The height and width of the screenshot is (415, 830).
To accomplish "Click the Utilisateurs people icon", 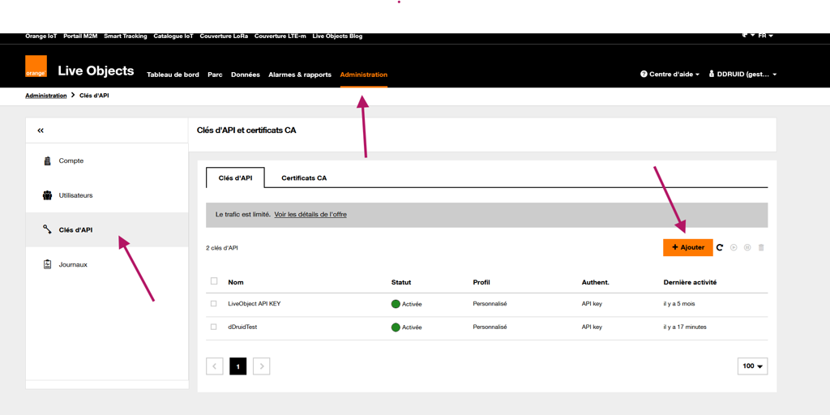I will click(47, 195).
